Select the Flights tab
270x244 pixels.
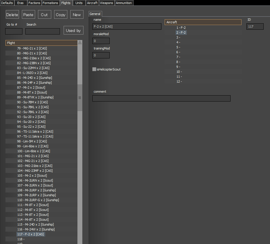[66, 3]
